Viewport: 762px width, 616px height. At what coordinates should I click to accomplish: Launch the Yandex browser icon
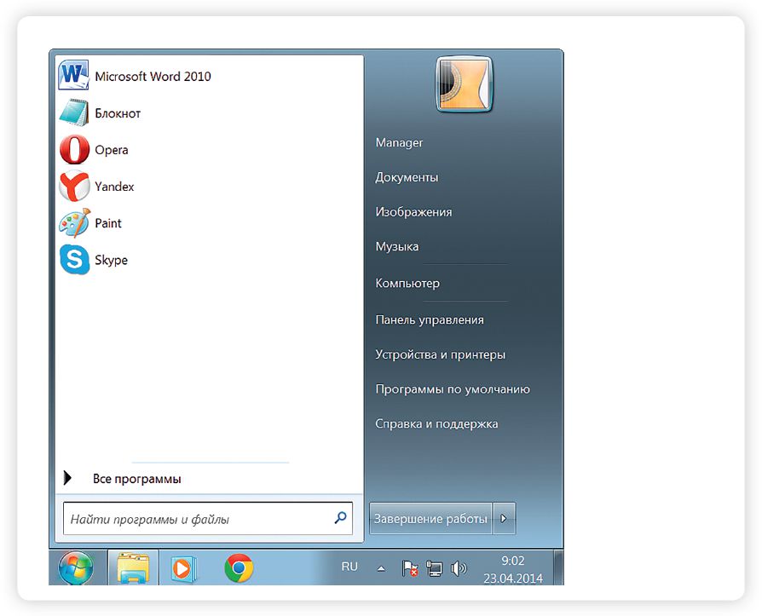click(x=74, y=186)
